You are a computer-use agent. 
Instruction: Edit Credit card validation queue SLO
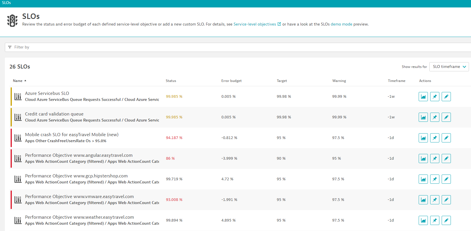point(446,117)
